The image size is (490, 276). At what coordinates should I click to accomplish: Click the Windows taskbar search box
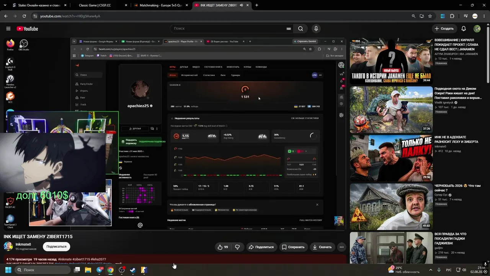pyautogui.click(x=42, y=270)
